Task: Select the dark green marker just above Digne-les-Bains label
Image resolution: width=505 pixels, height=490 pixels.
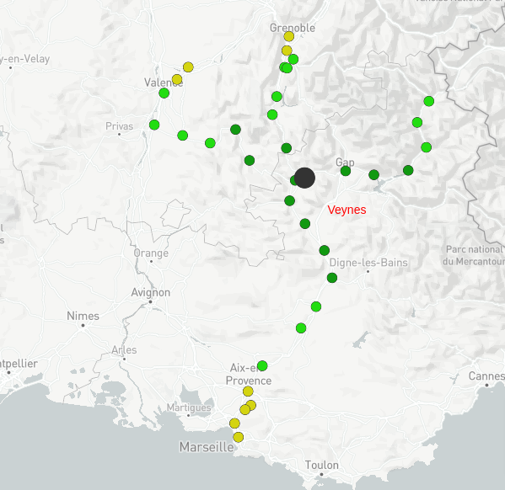Action: click(325, 250)
